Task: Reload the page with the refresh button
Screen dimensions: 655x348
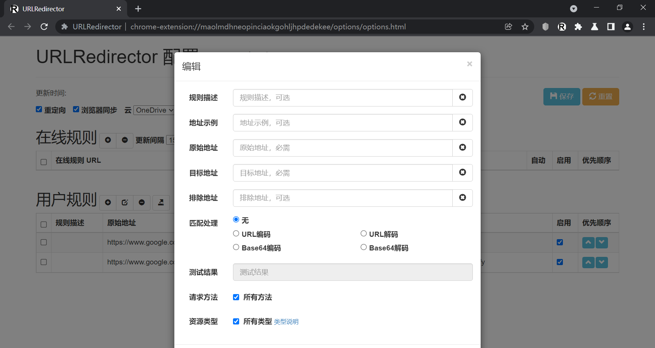Action: coord(44,27)
